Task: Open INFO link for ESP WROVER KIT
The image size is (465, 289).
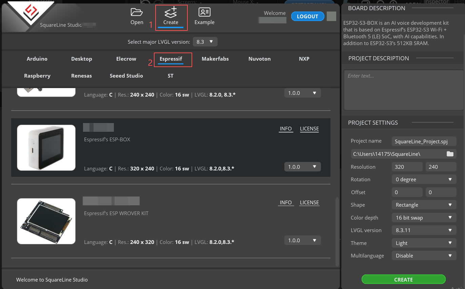Action: [x=286, y=203]
